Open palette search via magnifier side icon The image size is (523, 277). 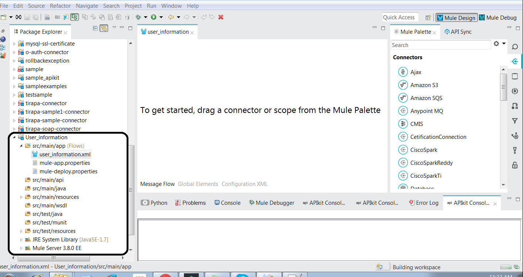tap(514, 47)
